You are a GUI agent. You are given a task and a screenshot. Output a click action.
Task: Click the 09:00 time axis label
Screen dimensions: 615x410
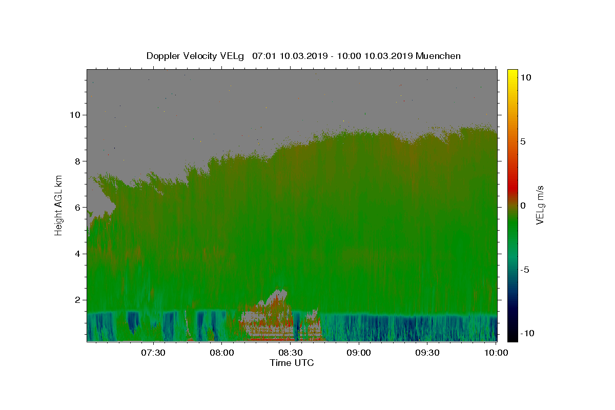tap(359, 353)
